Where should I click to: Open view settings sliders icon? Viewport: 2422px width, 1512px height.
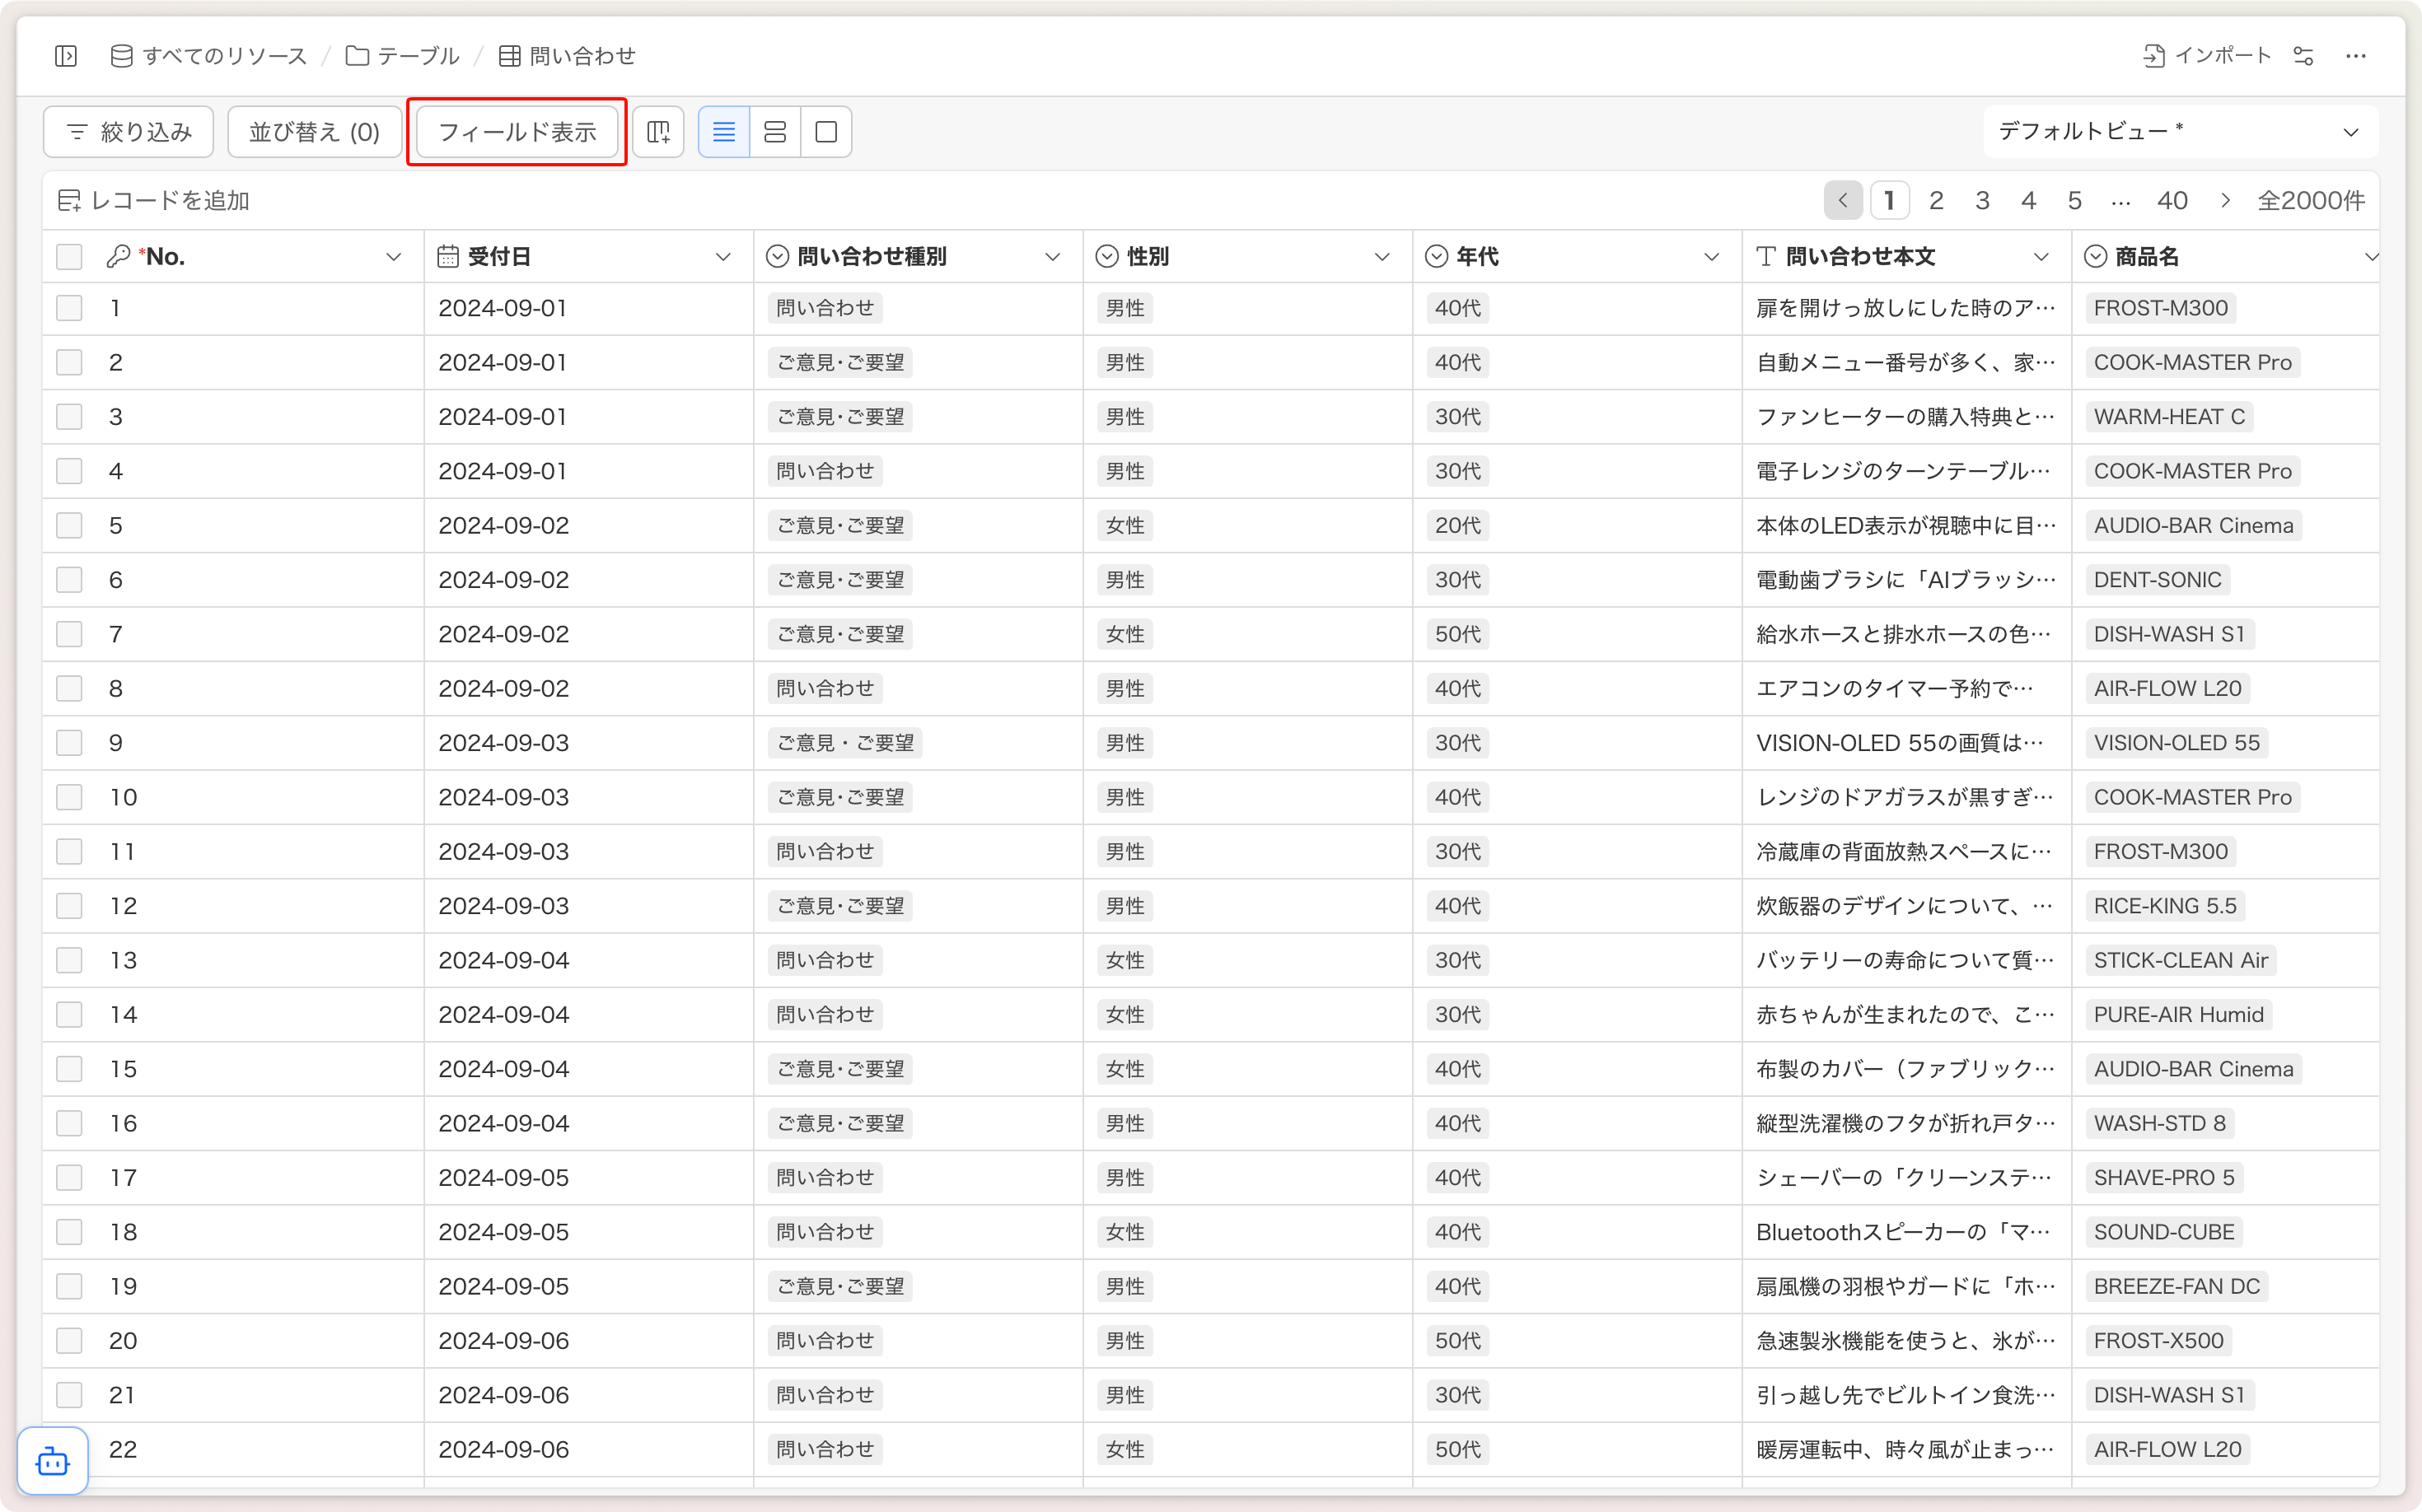[2304, 56]
